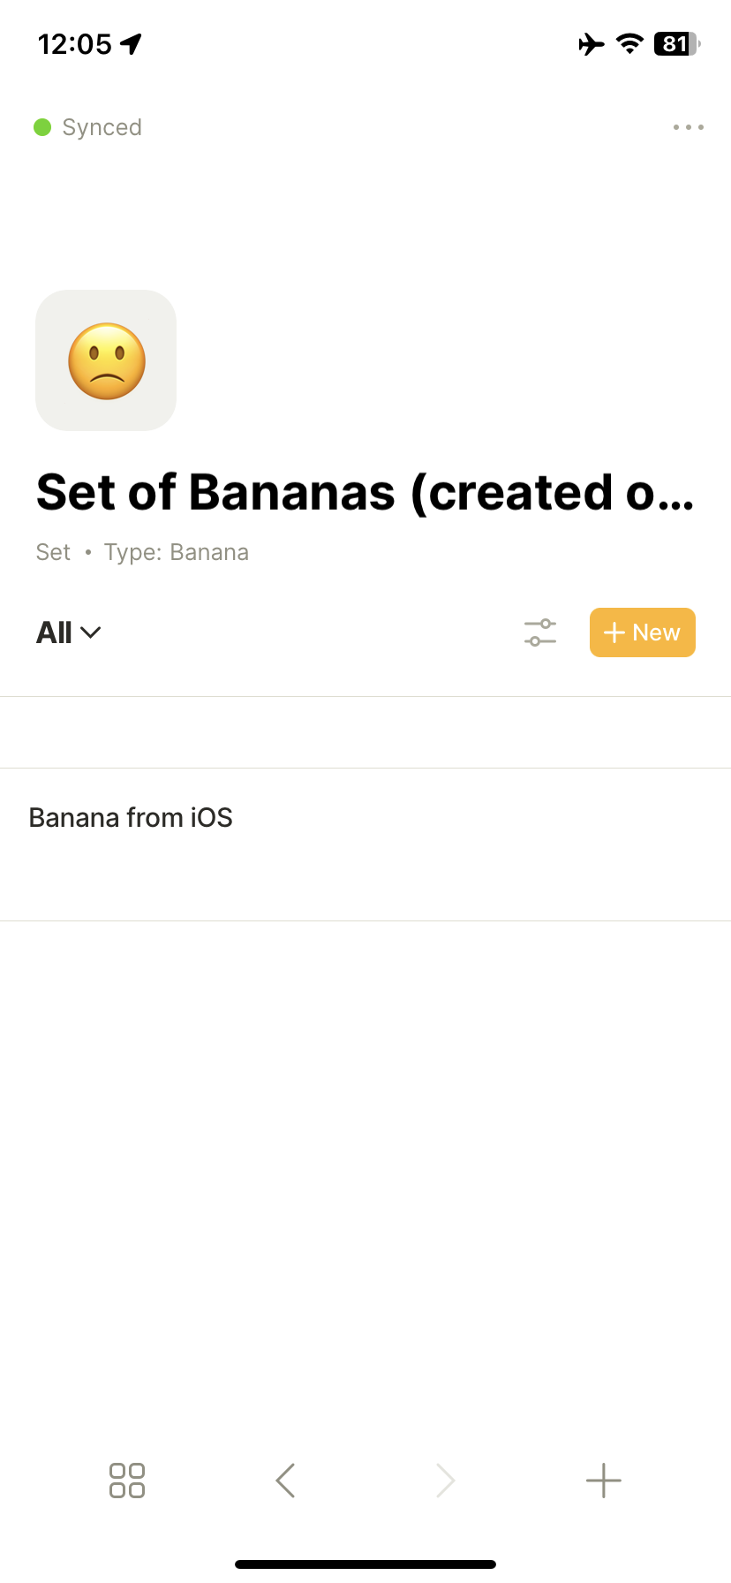Image resolution: width=731 pixels, height=1583 pixels.
Task: Open the Banana from iOS object
Action: 131,817
